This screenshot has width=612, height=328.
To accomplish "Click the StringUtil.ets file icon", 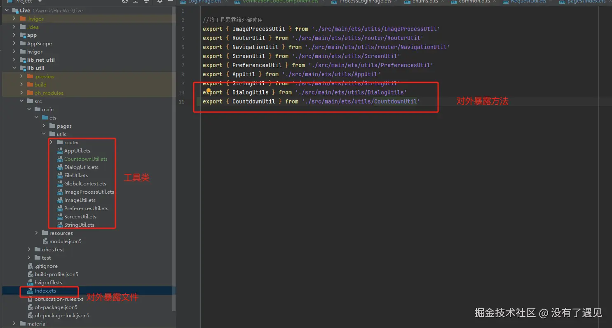I will (60, 225).
